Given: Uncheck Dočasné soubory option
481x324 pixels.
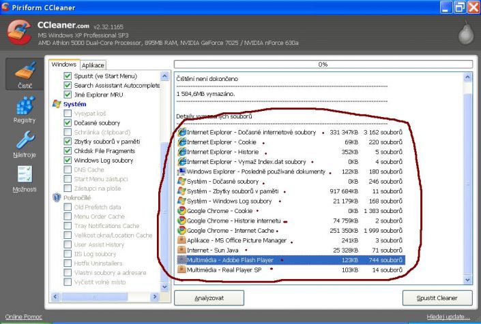Looking at the screenshot, I should pyautogui.click(x=68, y=123).
